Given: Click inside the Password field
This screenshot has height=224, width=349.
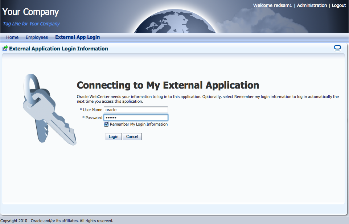Looking at the screenshot, I should point(136,117).
